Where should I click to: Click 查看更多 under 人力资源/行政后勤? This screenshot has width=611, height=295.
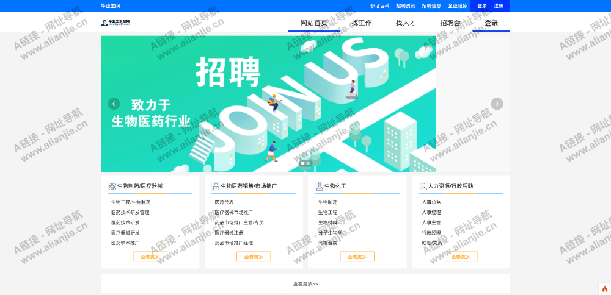461,257
